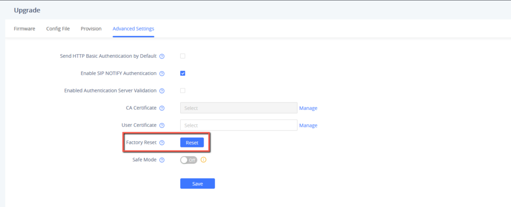The width and height of the screenshot is (511, 207).
Task: Open the Provision tab
Action: pos(91,28)
